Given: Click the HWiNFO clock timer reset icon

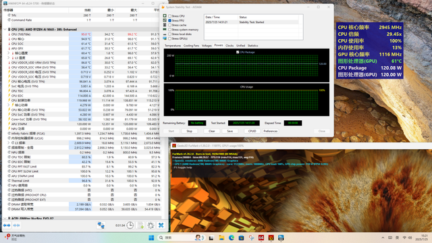Looking at the screenshot, I should click(x=130, y=225).
